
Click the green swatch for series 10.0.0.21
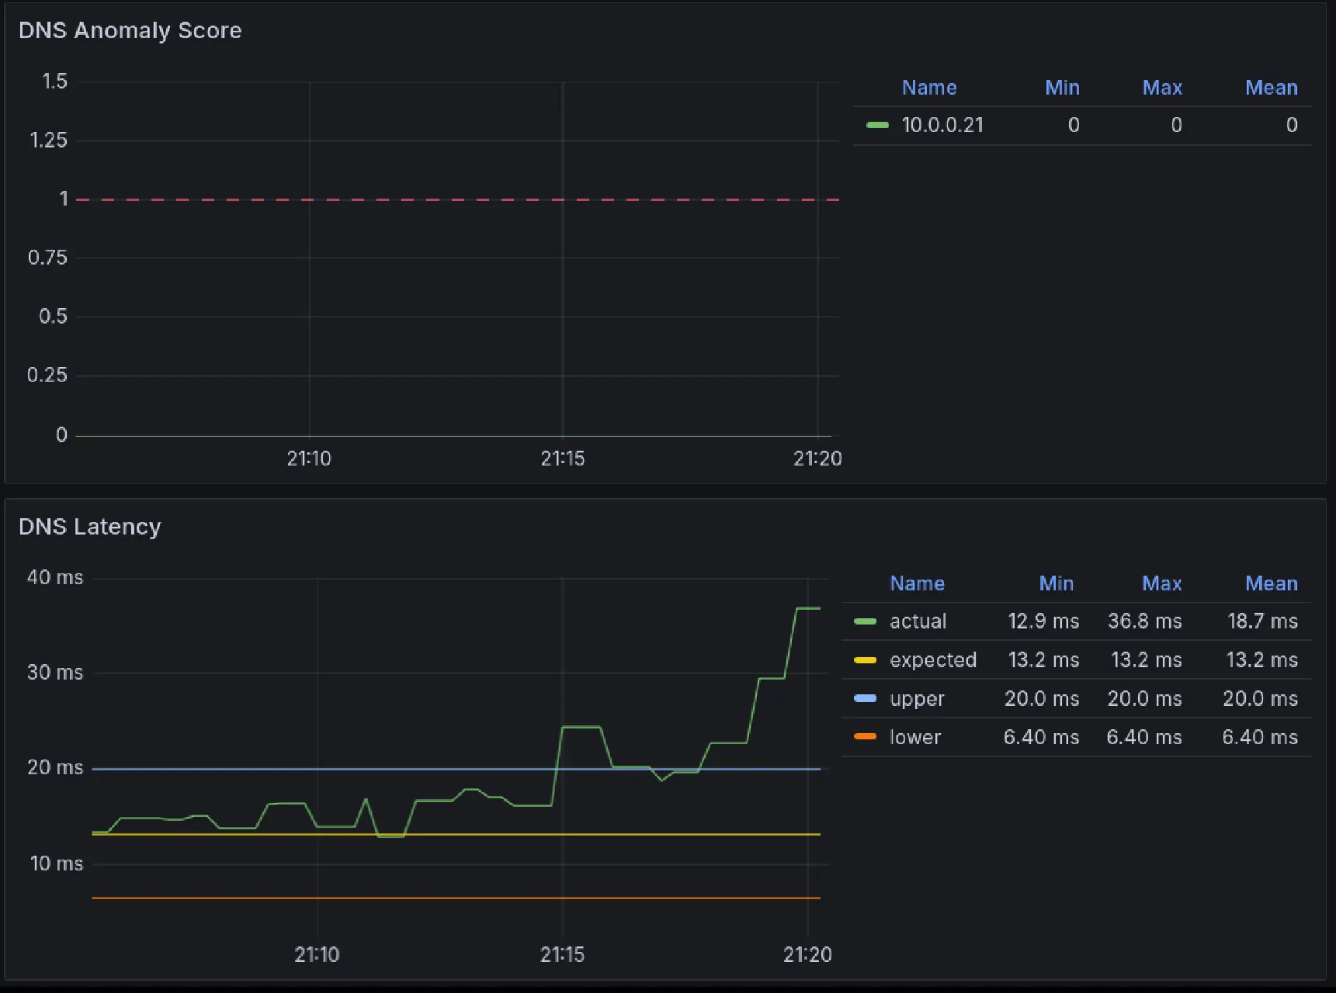click(877, 125)
